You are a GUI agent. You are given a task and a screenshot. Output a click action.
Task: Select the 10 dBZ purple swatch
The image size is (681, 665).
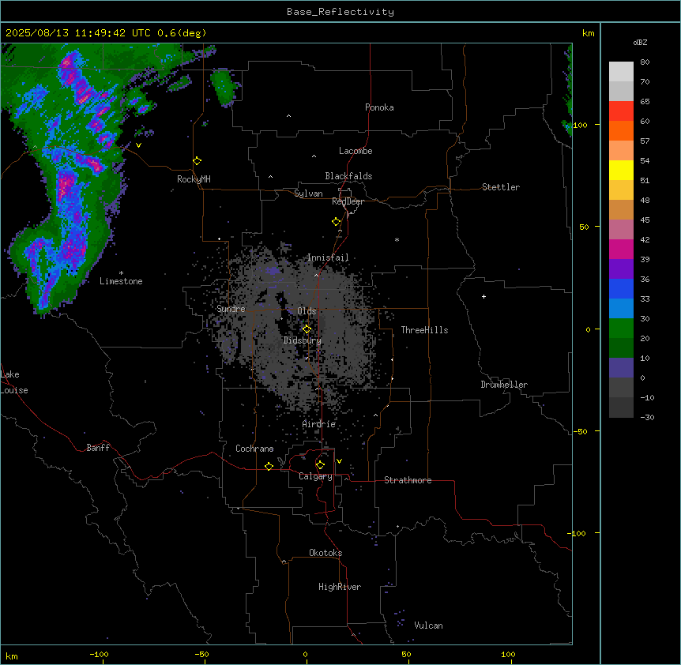[621, 368]
